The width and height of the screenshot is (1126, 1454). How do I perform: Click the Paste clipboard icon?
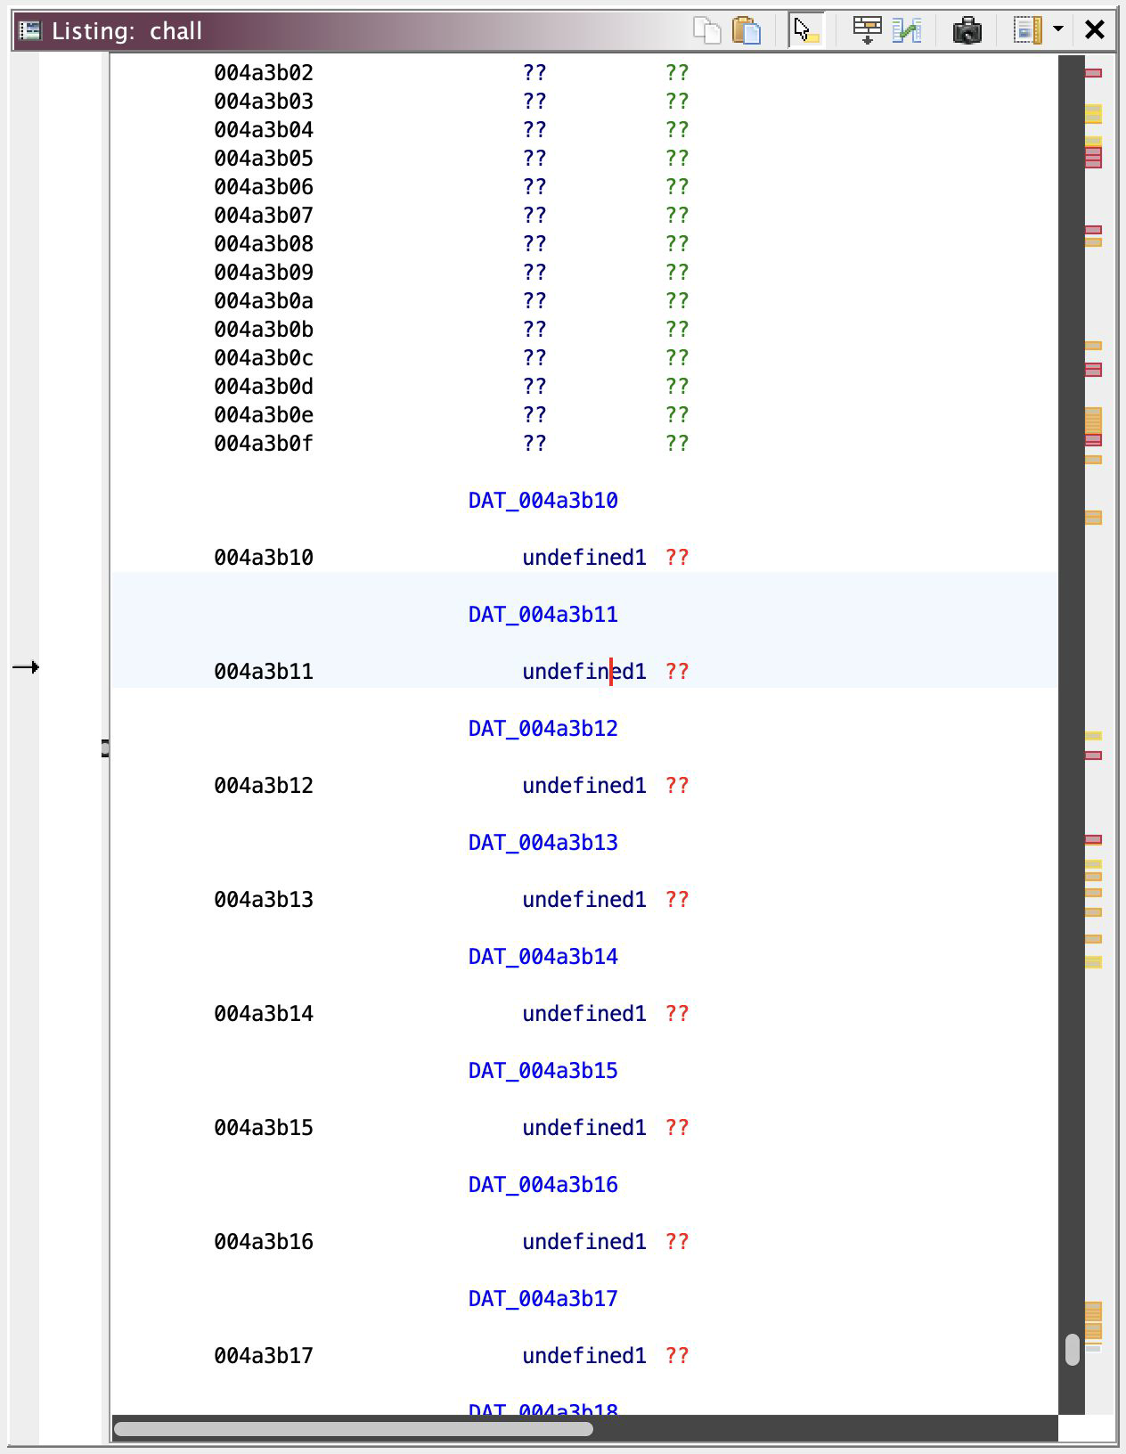pyautogui.click(x=747, y=30)
